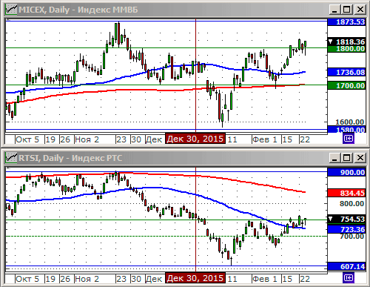The height and width of the screenshot is (287, 370).
Task: Click the green 1800.00 level label
Action: (346, 49)
